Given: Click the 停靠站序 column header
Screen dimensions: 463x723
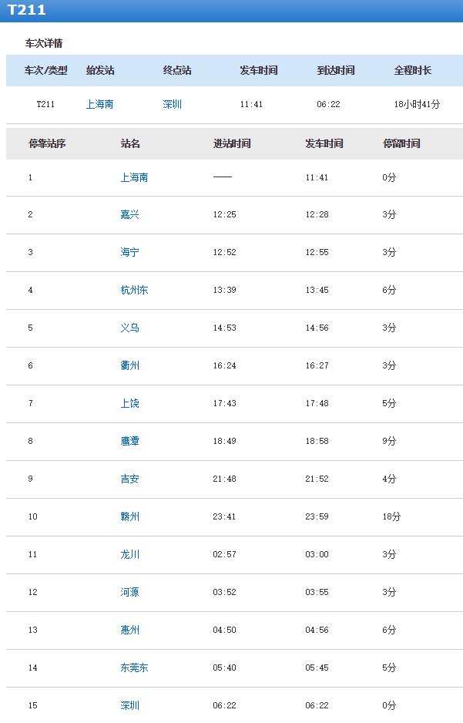Looking at the screenshot, I should [x=47, y=143].
